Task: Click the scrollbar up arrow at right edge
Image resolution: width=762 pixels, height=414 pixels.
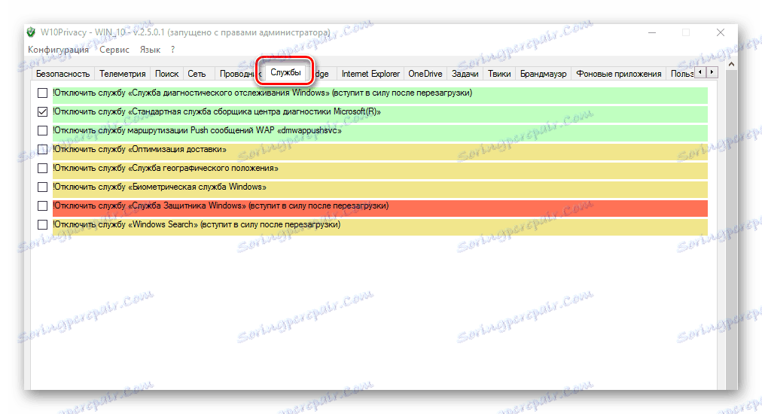Action: tap(731, 65)
